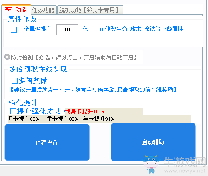Tick the 多倍奖励 checkbox
The height and width of the screenshot is (176, 208).
point(14,81)
